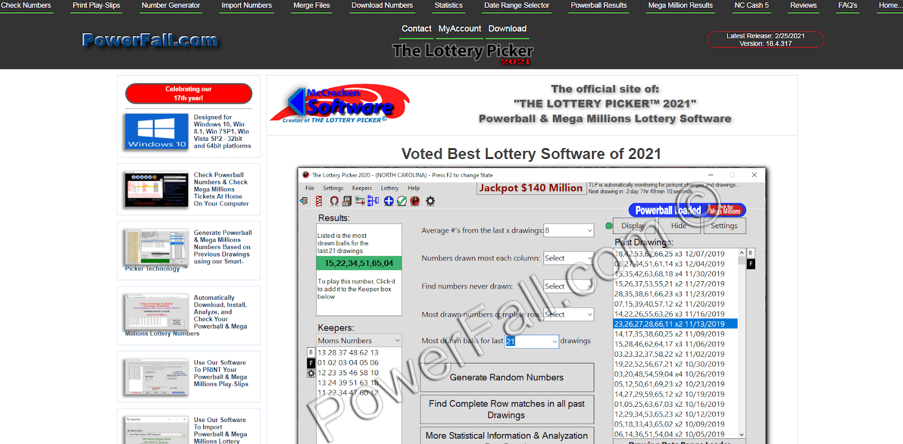Click the blue tree diagram toolbar icon
The image size is (903, 444).
pos(373,201)
